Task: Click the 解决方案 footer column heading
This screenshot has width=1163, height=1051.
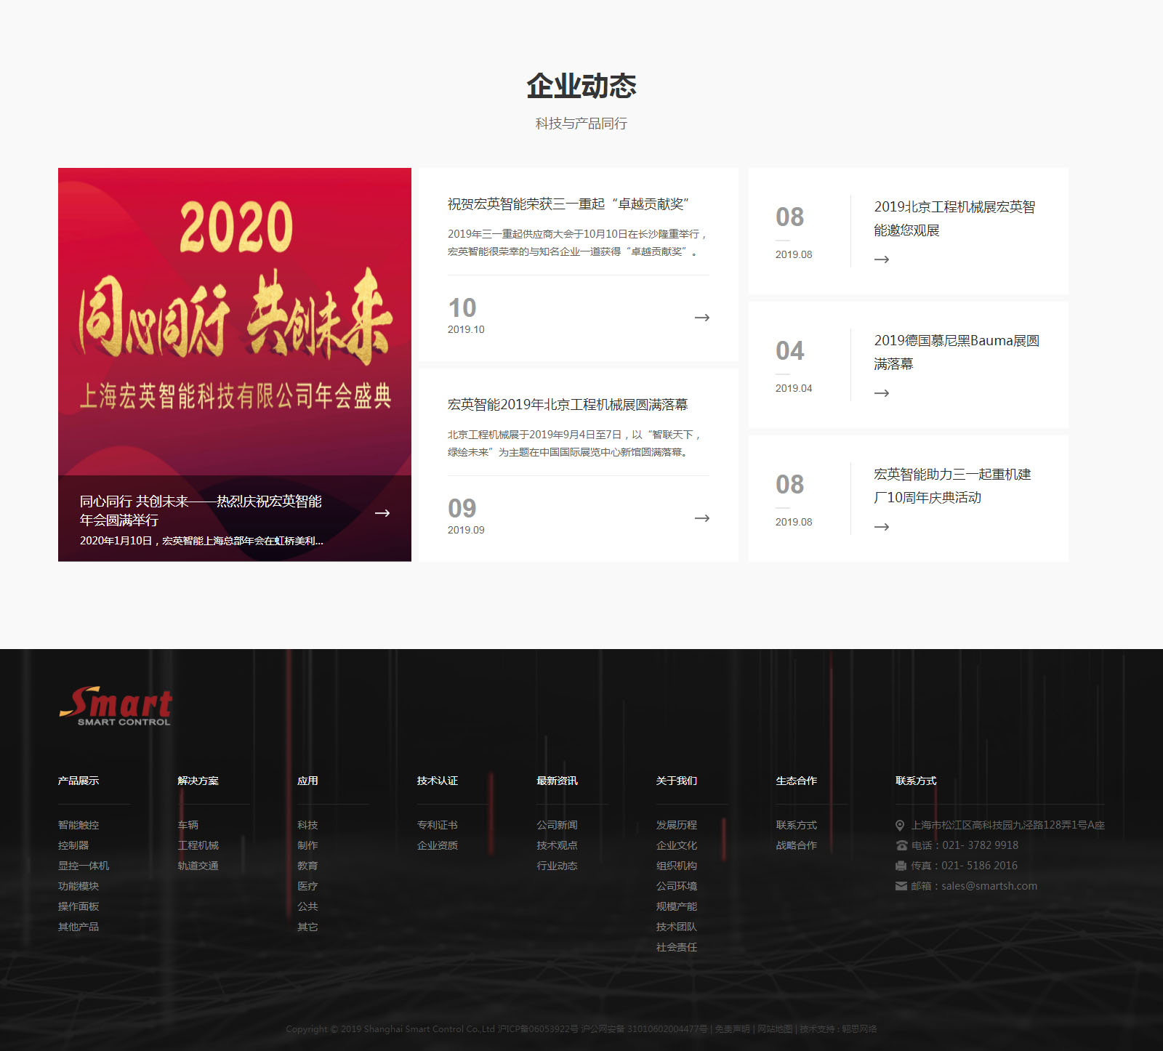Action: 198,781
